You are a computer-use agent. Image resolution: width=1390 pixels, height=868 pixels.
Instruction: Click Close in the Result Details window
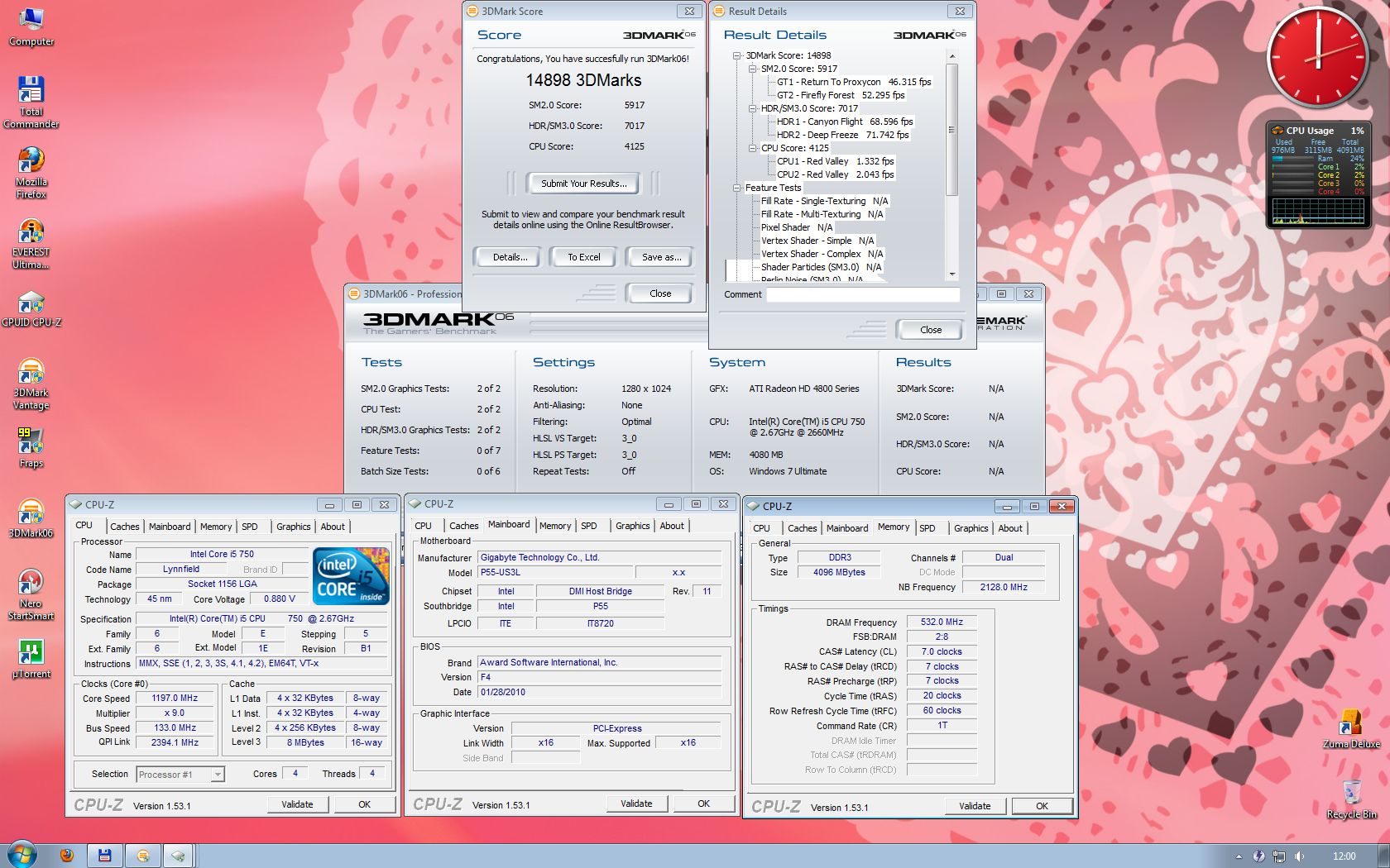[931, 330]
